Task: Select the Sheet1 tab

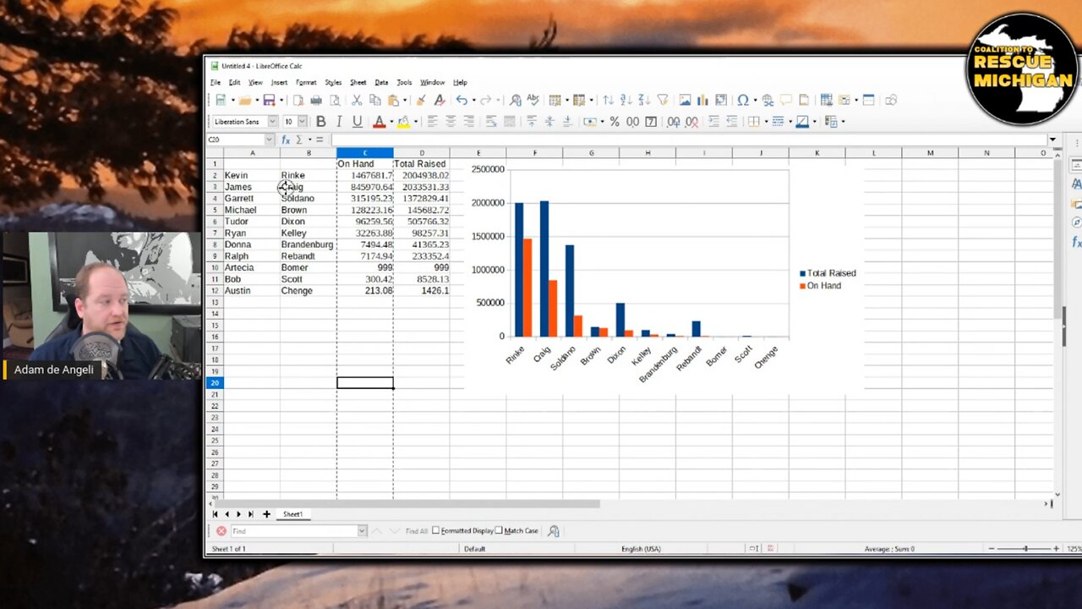Action: click(x=292, y=514)
